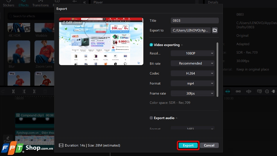Image resolution: width=277 pixels, height=156 pixels.
Task: Edit the Title field 0803
Action: [x=195, y=20]
